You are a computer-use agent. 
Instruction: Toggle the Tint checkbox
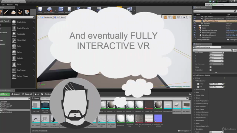point(198,87)
